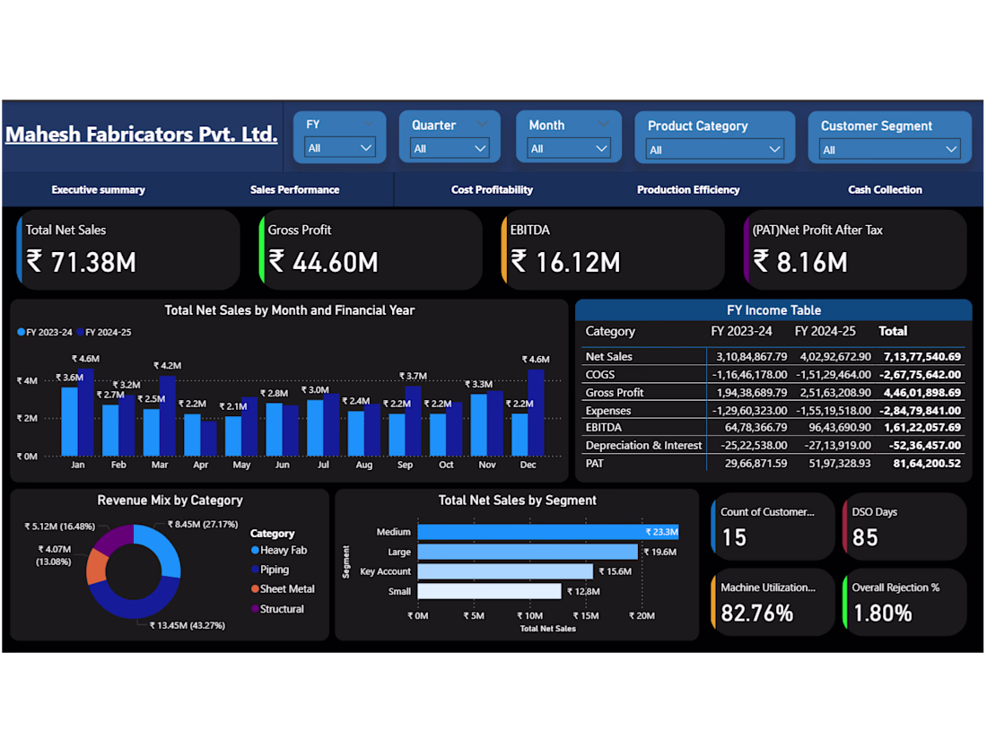Open the Cost Profitability page

point(492,189)
